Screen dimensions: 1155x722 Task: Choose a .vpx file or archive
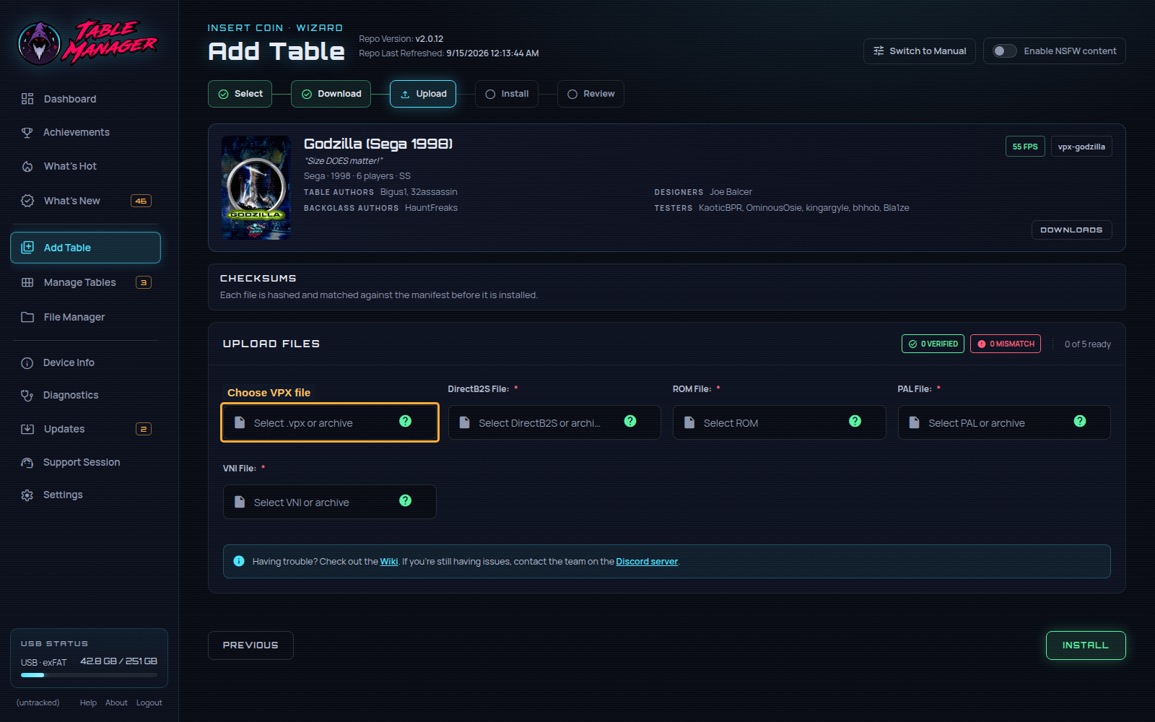(330, 422)
